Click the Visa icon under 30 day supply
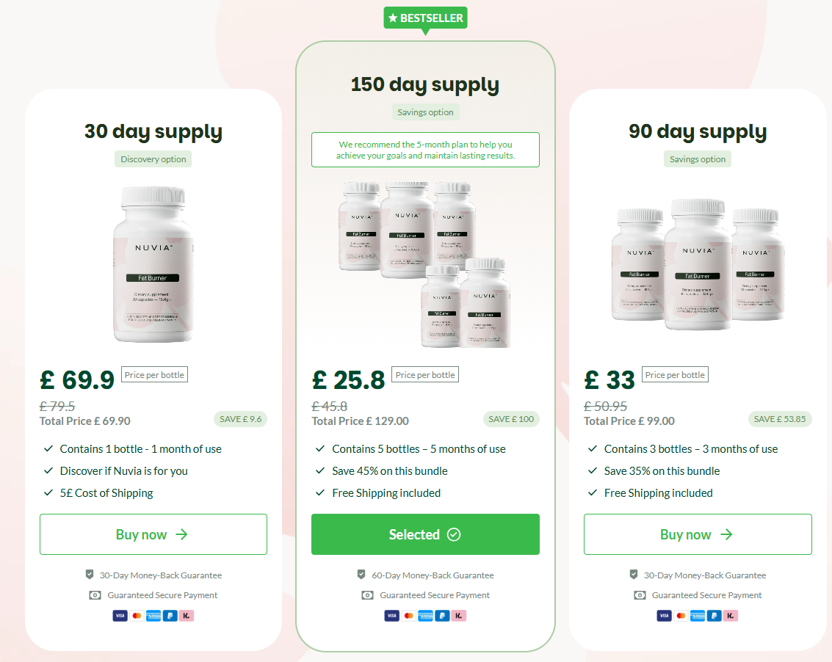Image resolution: width=832 pixels, height=662 pixels. pyautogui.click(x=120, y=615)
